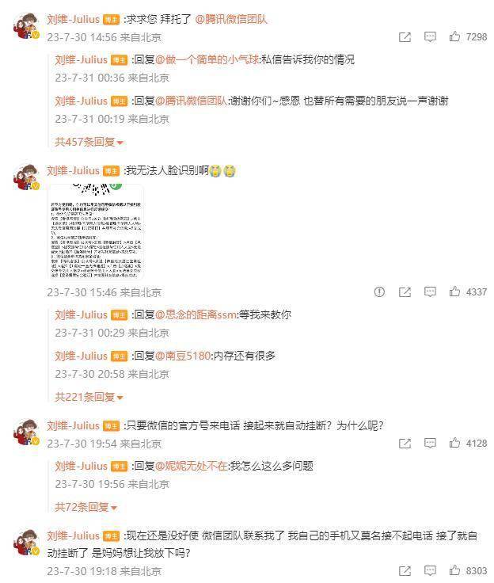This screenshot has height=583, width=494.
Task: Click the report icon on the 我无法人脸识别啊 comment
Action: [379, 291]
